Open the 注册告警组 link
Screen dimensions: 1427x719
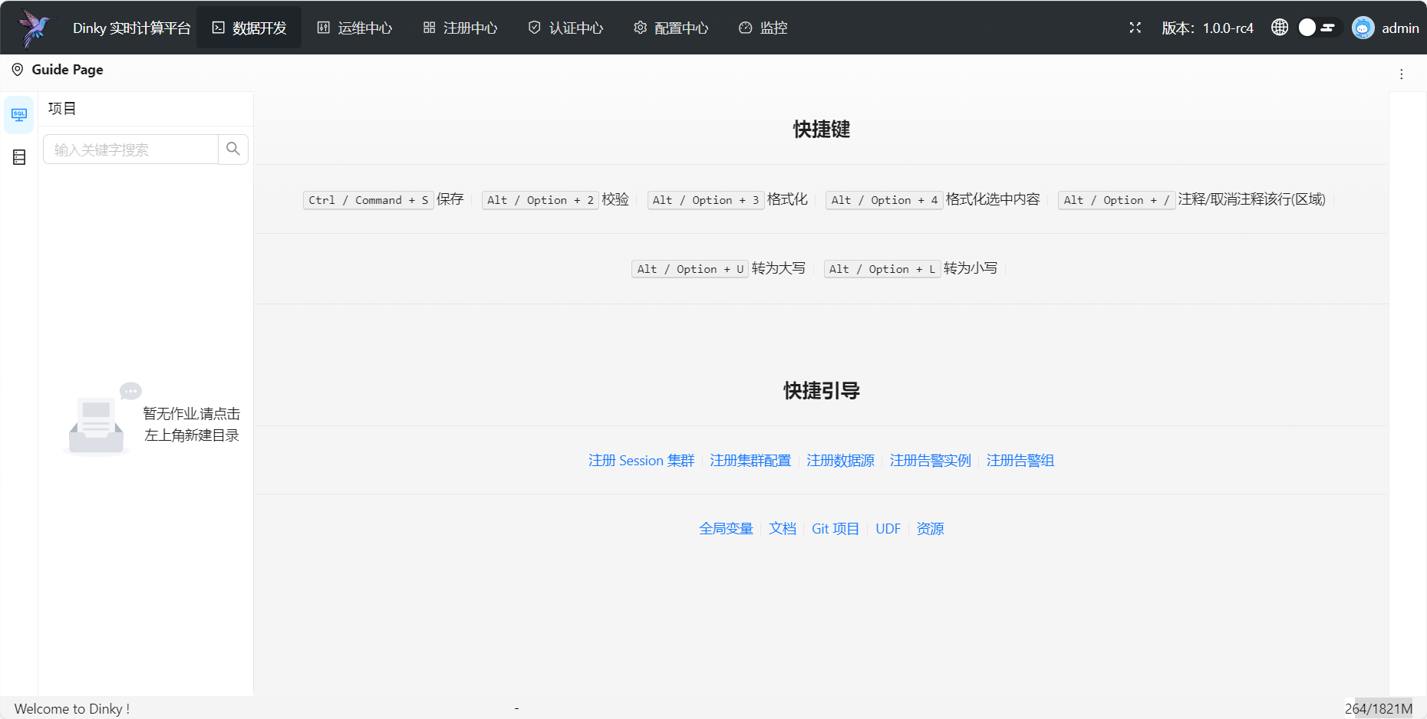[1020, 461]
